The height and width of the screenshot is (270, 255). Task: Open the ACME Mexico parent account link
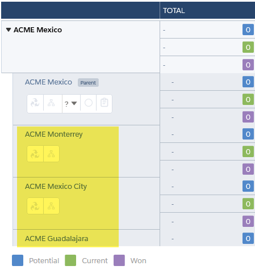48,82
